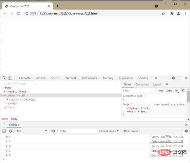Viewport: 190px width, 163px height.
Task: Select the element.style rule line
Action: [x=134, y=96]
